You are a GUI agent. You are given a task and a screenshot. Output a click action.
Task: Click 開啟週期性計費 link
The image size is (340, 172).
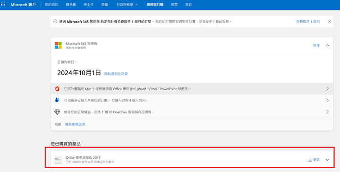(x=116, y=74)
